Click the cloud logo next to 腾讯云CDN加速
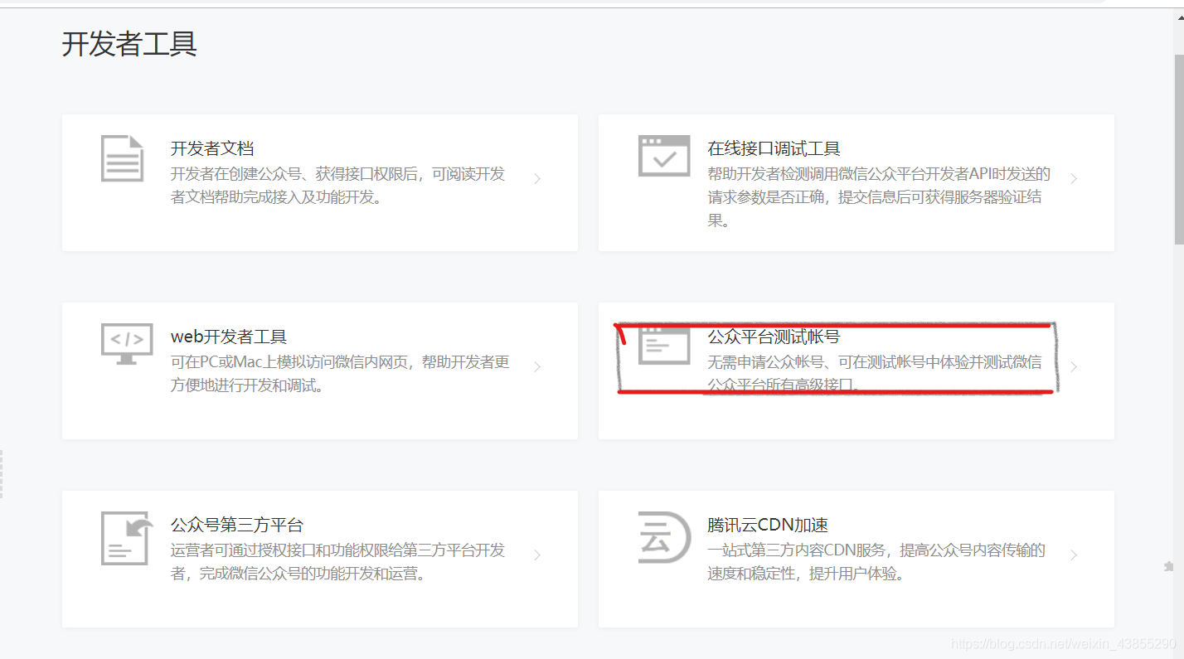The width and height of the screenshot is (1184, 659). (x=663, y=537)
